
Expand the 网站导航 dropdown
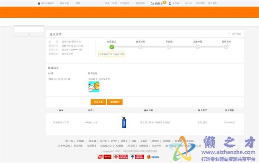pyautogui.click(x=66, y=3)
